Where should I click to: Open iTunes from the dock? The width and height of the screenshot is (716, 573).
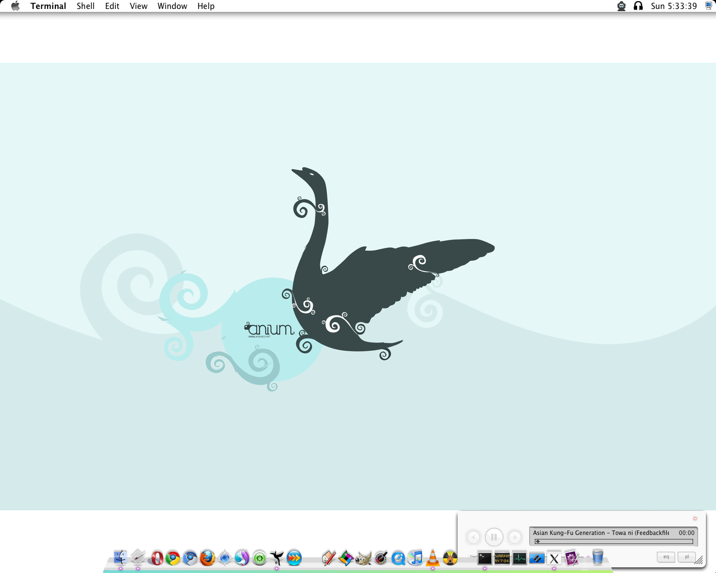click(x=416, y=558)
